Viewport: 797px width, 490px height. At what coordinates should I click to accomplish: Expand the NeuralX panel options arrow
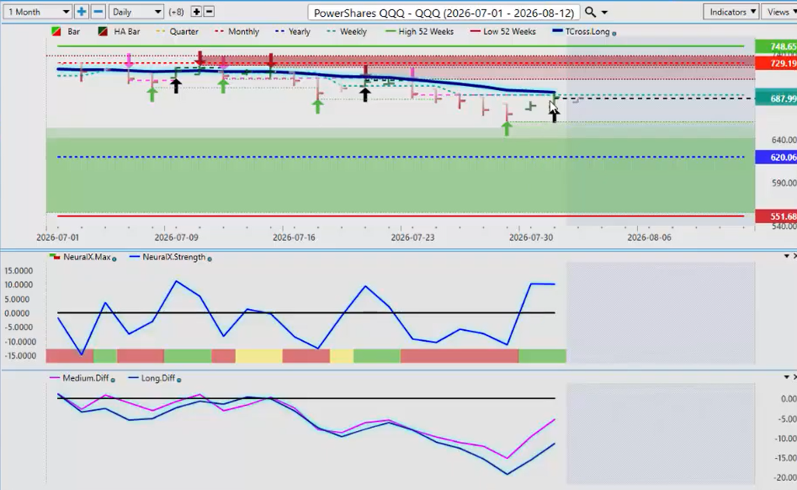tap(786, 256)
